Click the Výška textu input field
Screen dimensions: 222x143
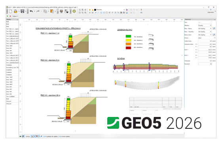tap(205, 41)
